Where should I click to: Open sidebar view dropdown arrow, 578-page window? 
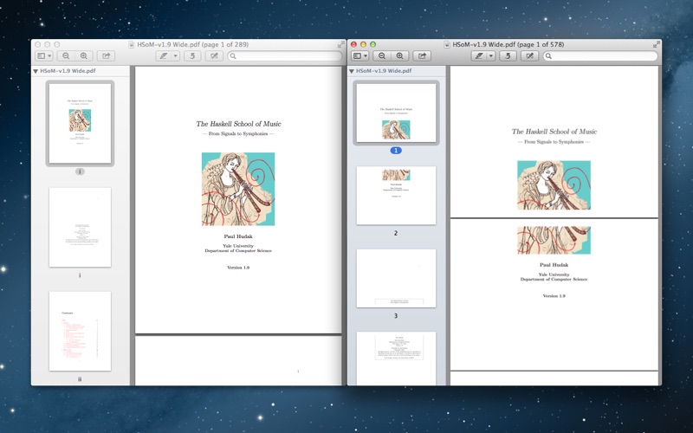coord(366,56)
